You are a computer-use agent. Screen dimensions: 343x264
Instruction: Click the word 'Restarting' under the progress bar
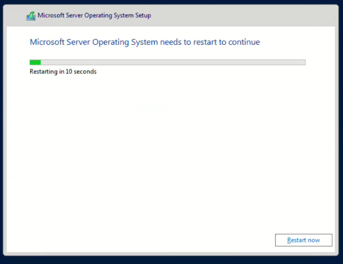[x=44, y=71]
